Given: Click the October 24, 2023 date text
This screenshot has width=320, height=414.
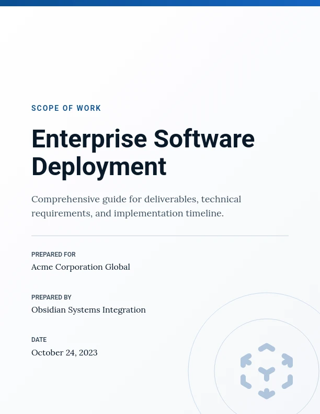Looking at the screenshot, I should (x=64, y=353).
